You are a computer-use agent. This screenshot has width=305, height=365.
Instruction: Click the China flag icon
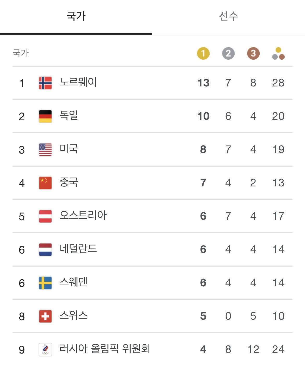point(45,183)
